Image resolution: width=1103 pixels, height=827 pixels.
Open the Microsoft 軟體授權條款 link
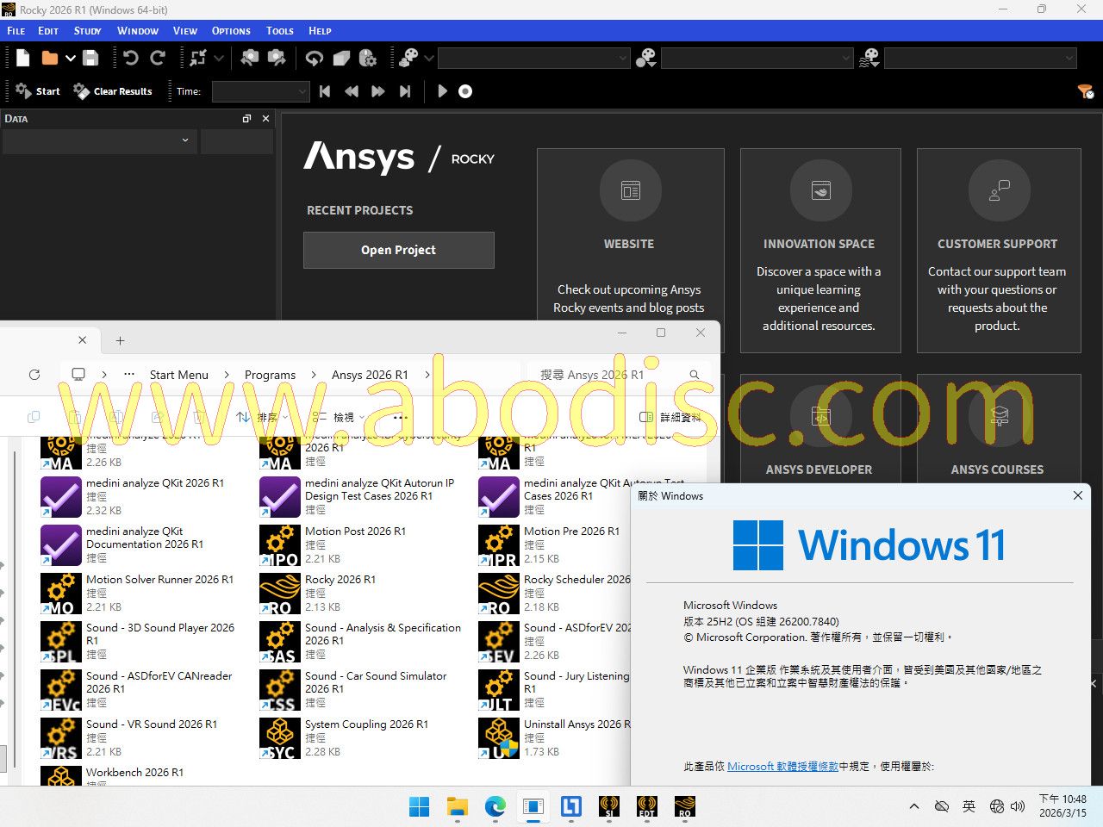point(782,766)
